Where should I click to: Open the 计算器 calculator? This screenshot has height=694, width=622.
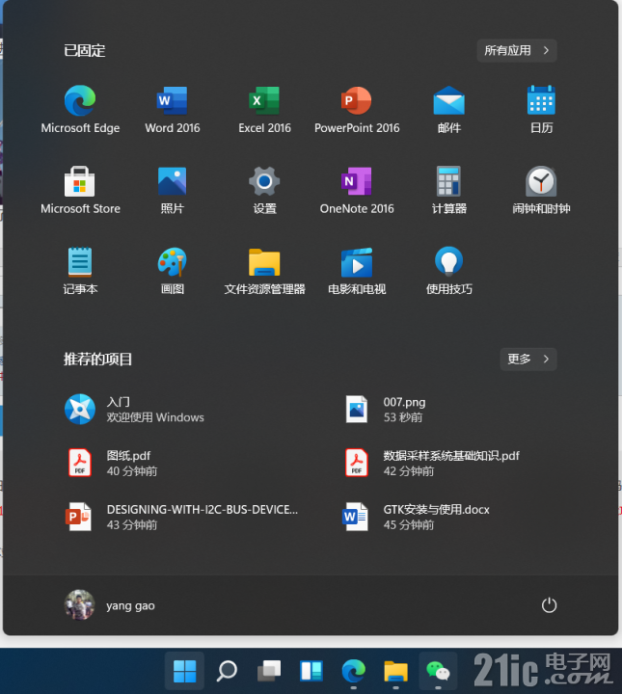coord(449,190)
